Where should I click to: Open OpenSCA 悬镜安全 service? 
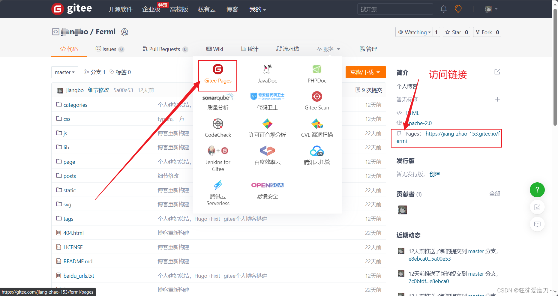coord(267,190)
